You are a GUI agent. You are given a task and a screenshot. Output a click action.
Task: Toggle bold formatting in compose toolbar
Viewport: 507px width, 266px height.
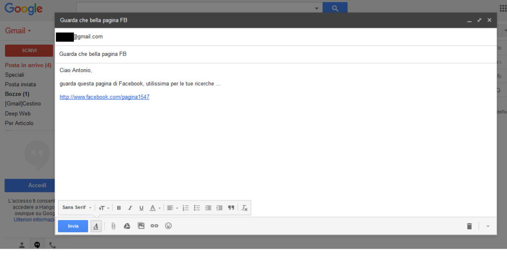[x=119, y=208]
